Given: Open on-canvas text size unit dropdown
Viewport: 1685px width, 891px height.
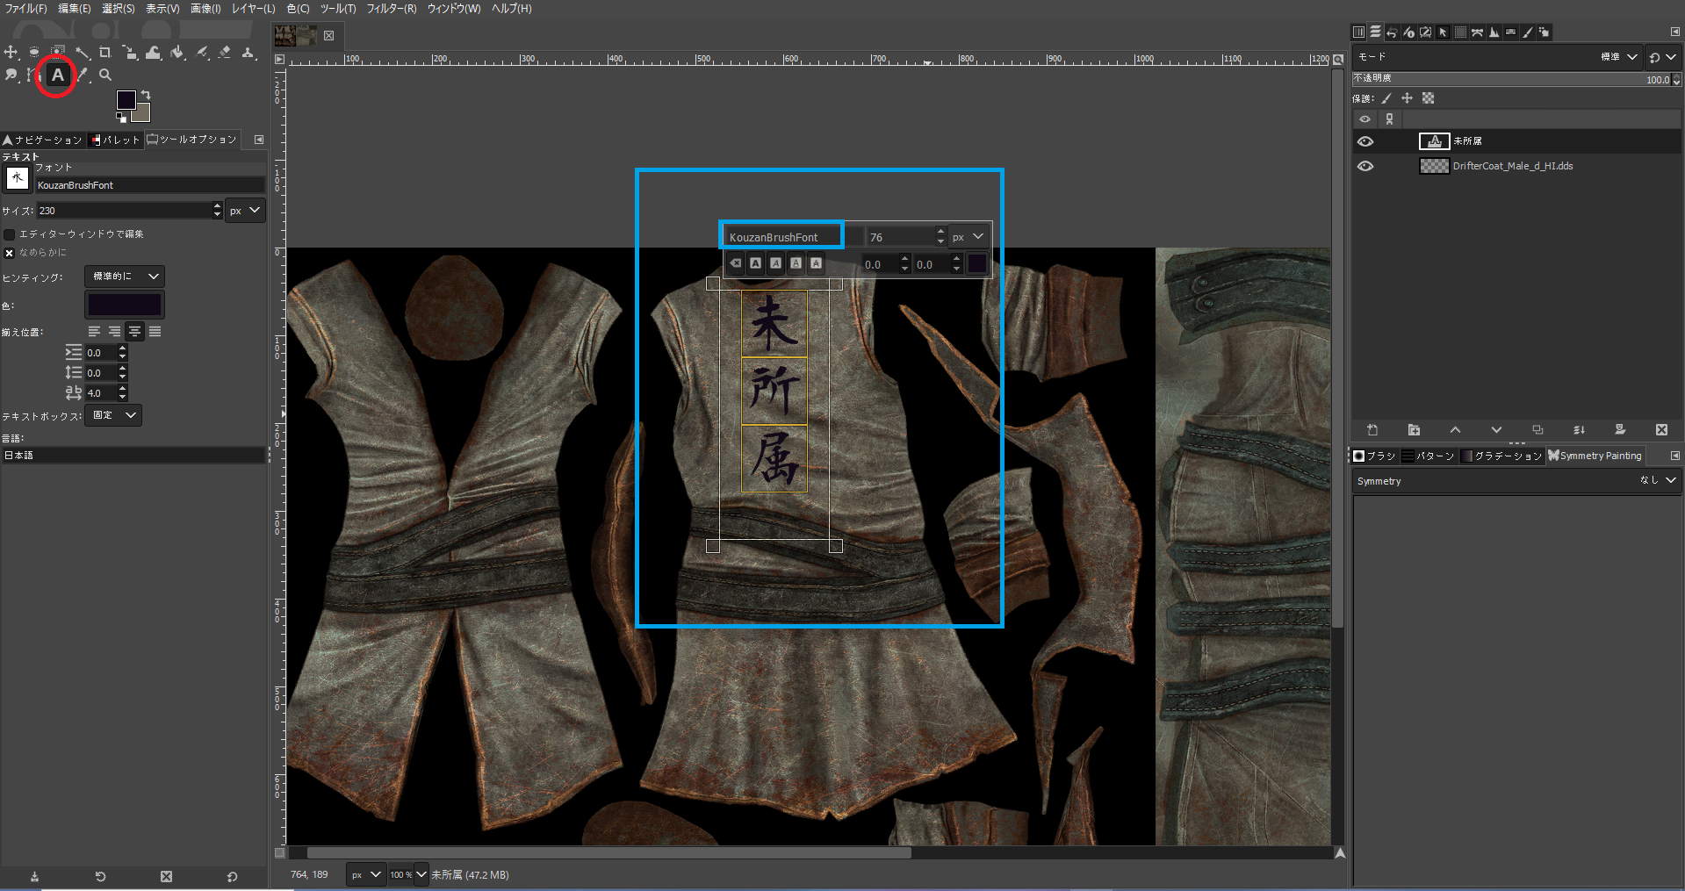Looking at the screenshot, I should tap(969, 237).
